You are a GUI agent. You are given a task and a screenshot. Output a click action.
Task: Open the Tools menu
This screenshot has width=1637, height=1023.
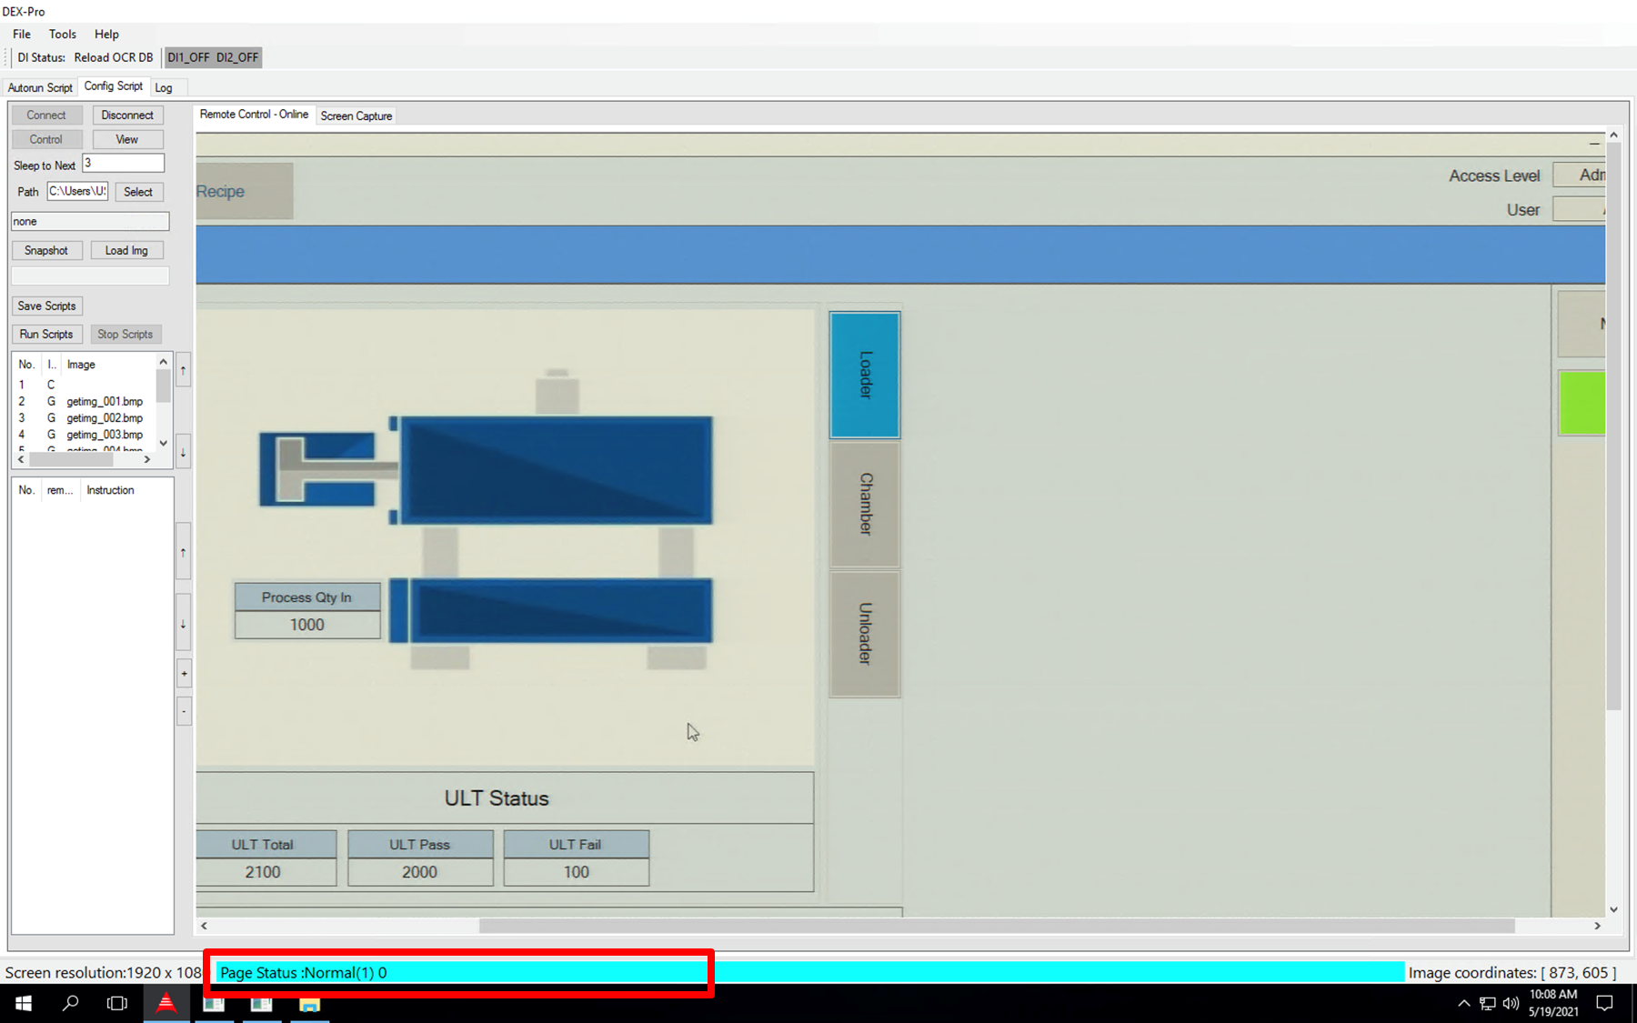(x=62, y=34)
